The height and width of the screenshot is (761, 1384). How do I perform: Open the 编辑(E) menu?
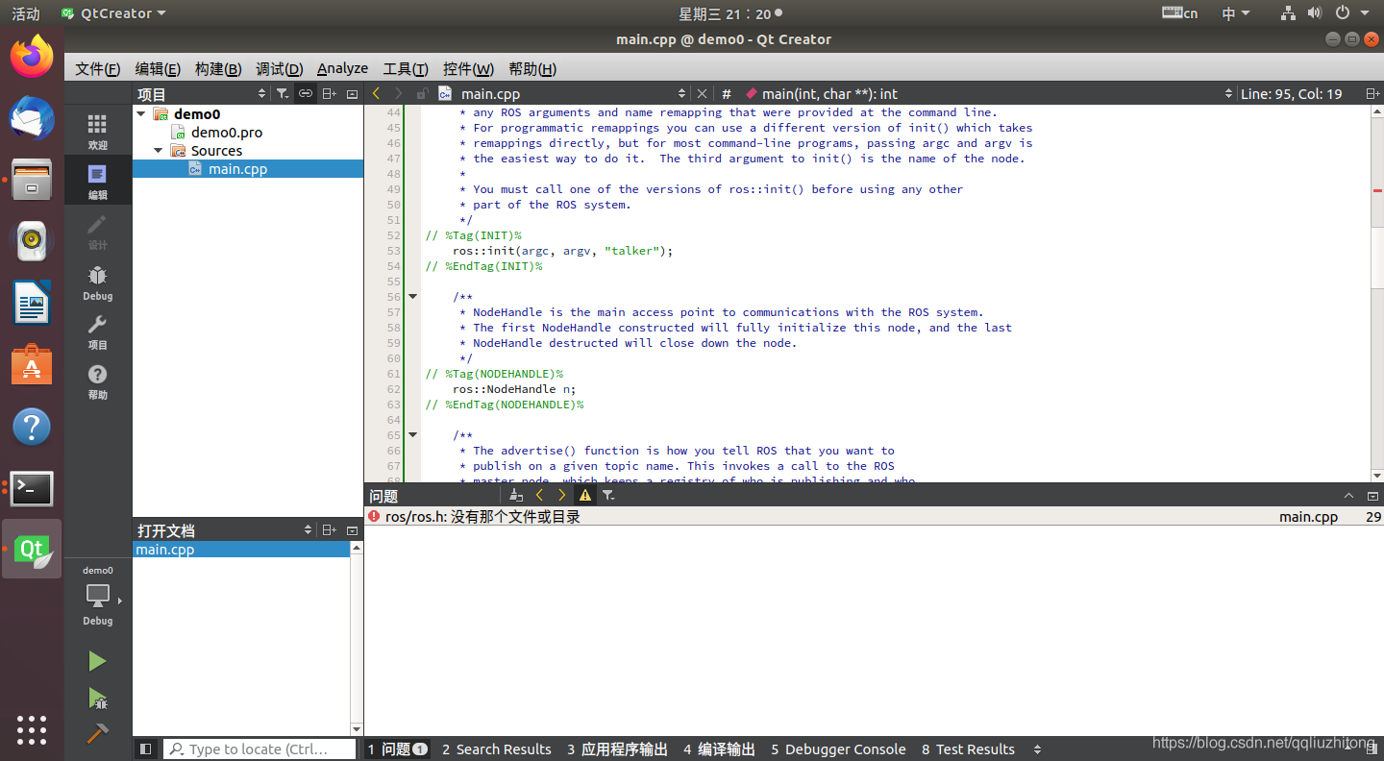coord(158,68)
